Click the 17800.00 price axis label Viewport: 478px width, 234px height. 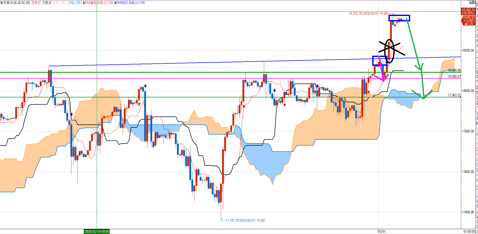pyautogui.click(x=468, y=131)
